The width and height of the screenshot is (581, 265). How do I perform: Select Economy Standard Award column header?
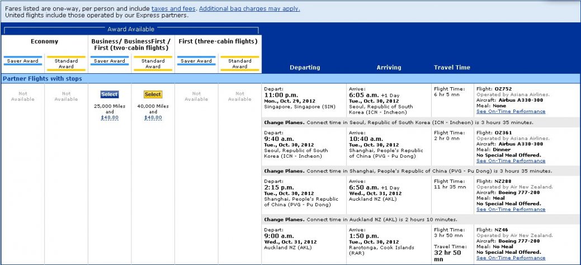[x=66, y=64]
